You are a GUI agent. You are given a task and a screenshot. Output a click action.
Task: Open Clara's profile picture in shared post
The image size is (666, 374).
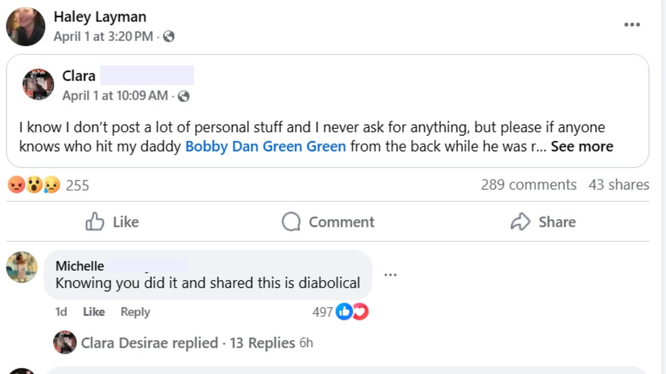(x=38, y=84)
